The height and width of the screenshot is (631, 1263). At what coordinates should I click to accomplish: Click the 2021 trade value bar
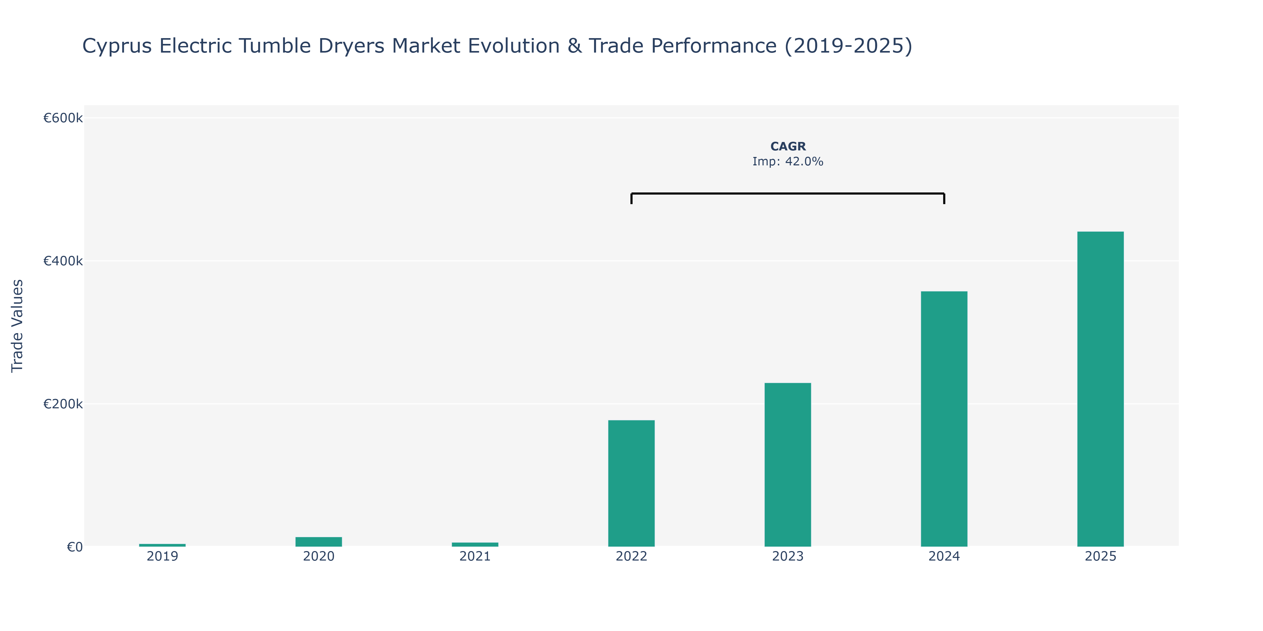click(475, 544)
